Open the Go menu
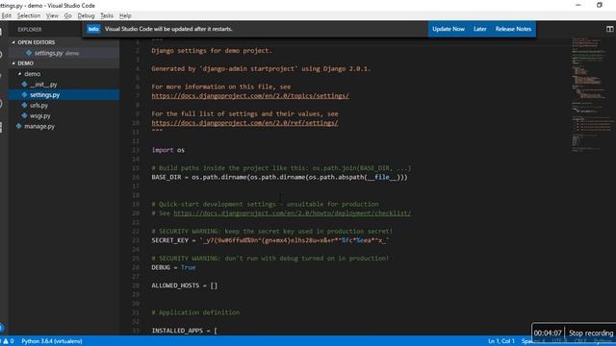Image resolution: width=616 pixels, height=346 pixels. pos(68,15)
